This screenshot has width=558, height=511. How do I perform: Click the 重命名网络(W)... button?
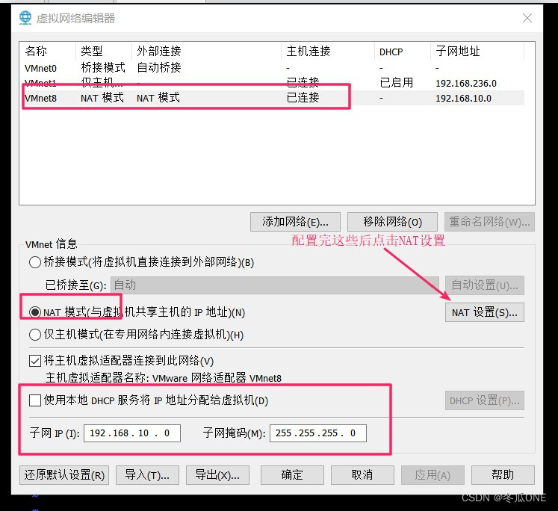pos(489,222)
